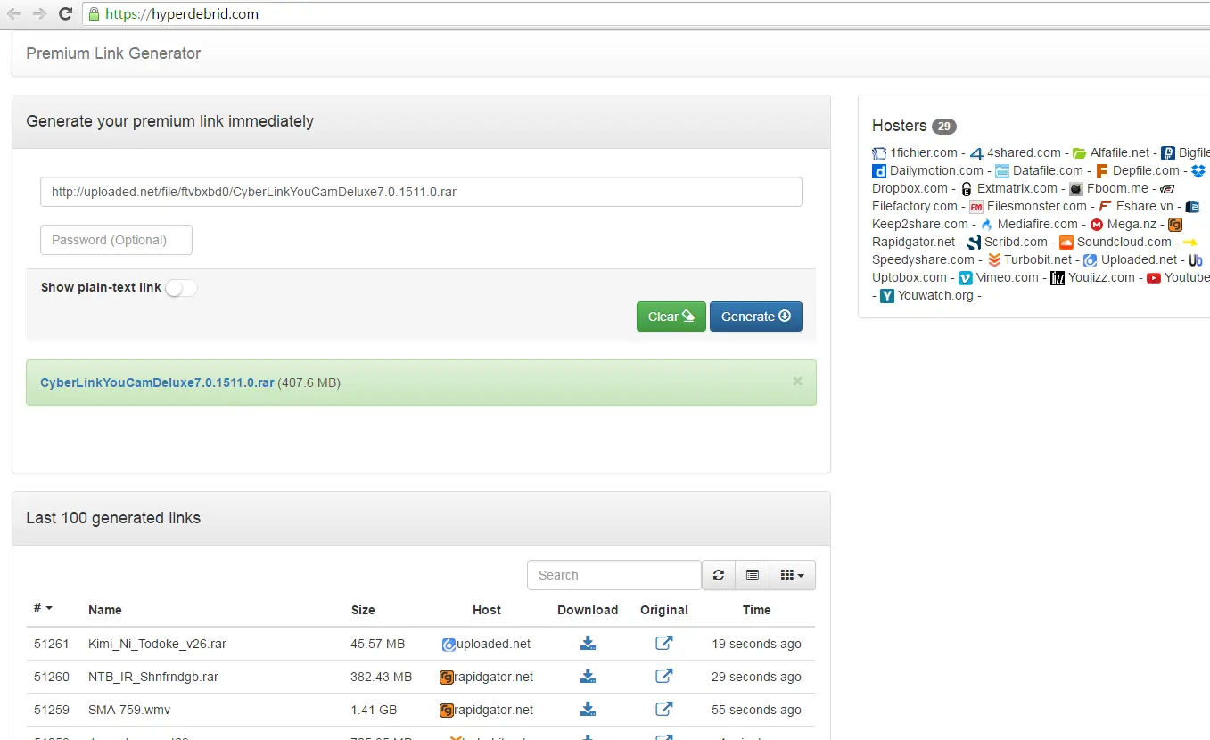Sort by the Size column header
This screenshot has width=1210, height=740.
(x=363, y=610)
